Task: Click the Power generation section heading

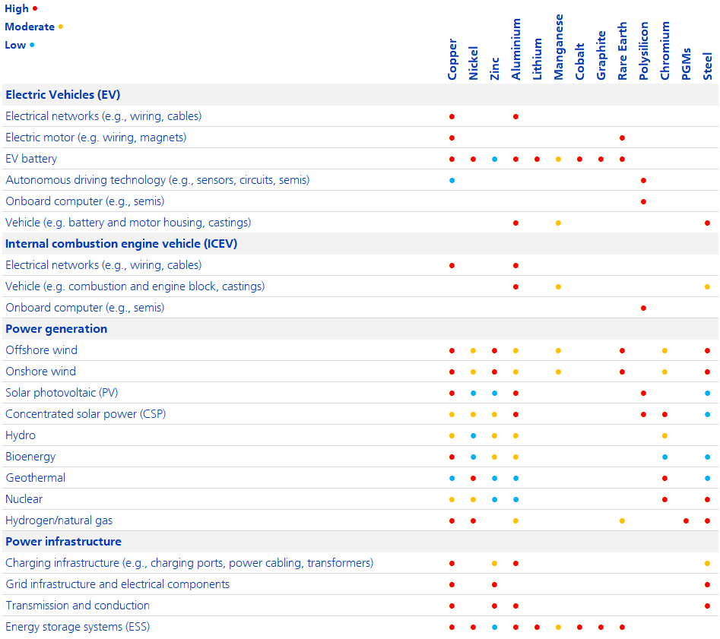Action: click(x=56, y=329)
